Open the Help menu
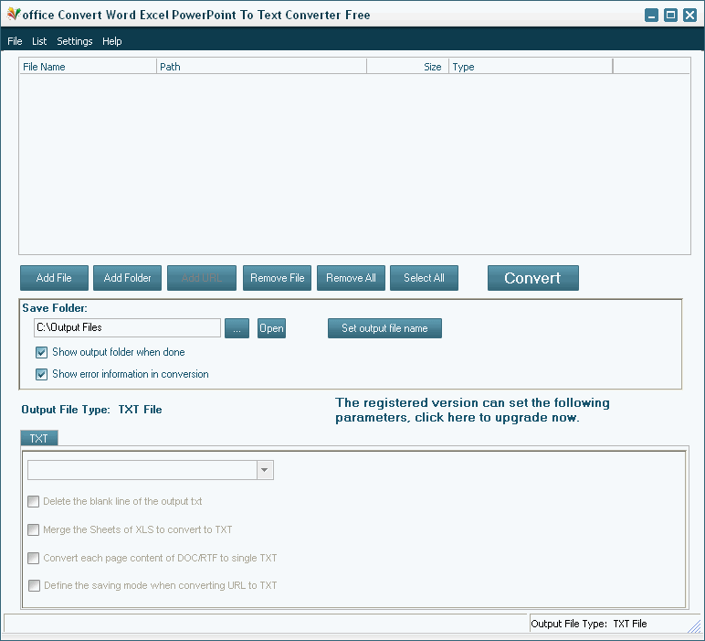The width and height of the screenshot is (705, 641). [112, 41]
